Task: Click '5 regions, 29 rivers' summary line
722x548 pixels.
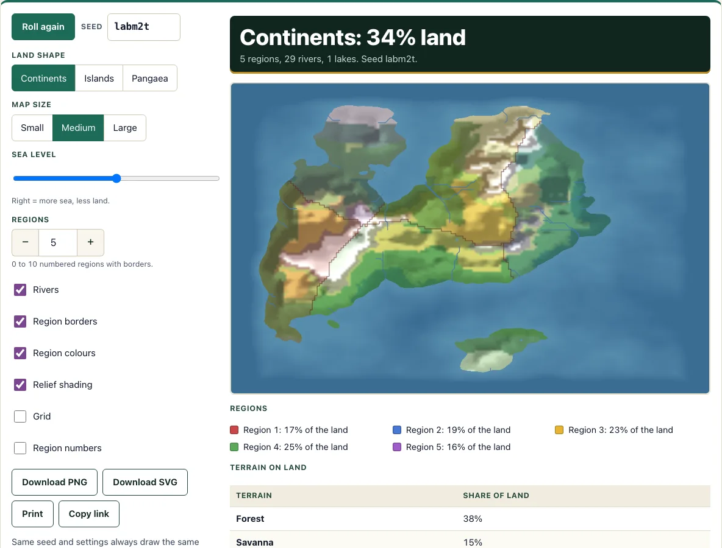Action: pyautogui.click(x=328, y=59)
